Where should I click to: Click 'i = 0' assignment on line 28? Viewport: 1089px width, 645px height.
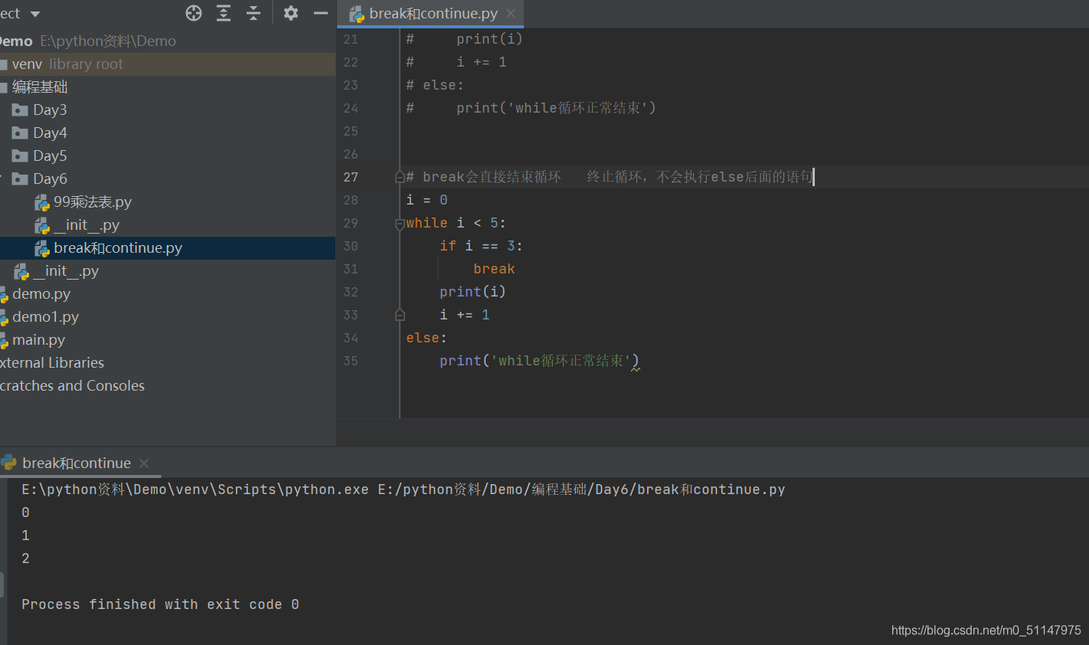pyautogui.click(x=427, y=200)
